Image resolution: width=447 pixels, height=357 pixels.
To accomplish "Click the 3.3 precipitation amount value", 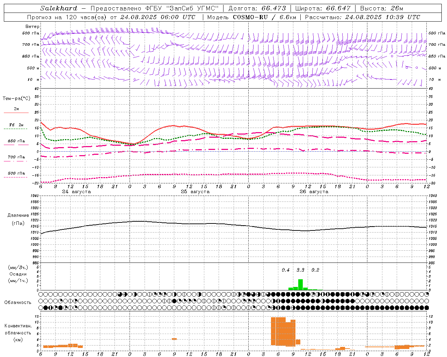I will [x=300, y=270].
